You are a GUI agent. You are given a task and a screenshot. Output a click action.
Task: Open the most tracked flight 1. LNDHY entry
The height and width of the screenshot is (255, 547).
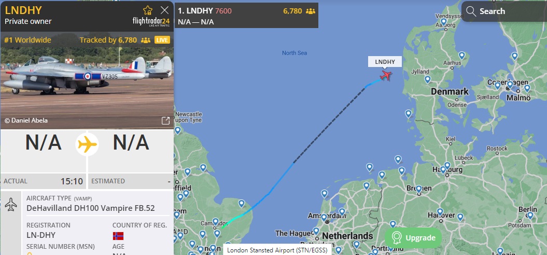(x=246, y=16)
